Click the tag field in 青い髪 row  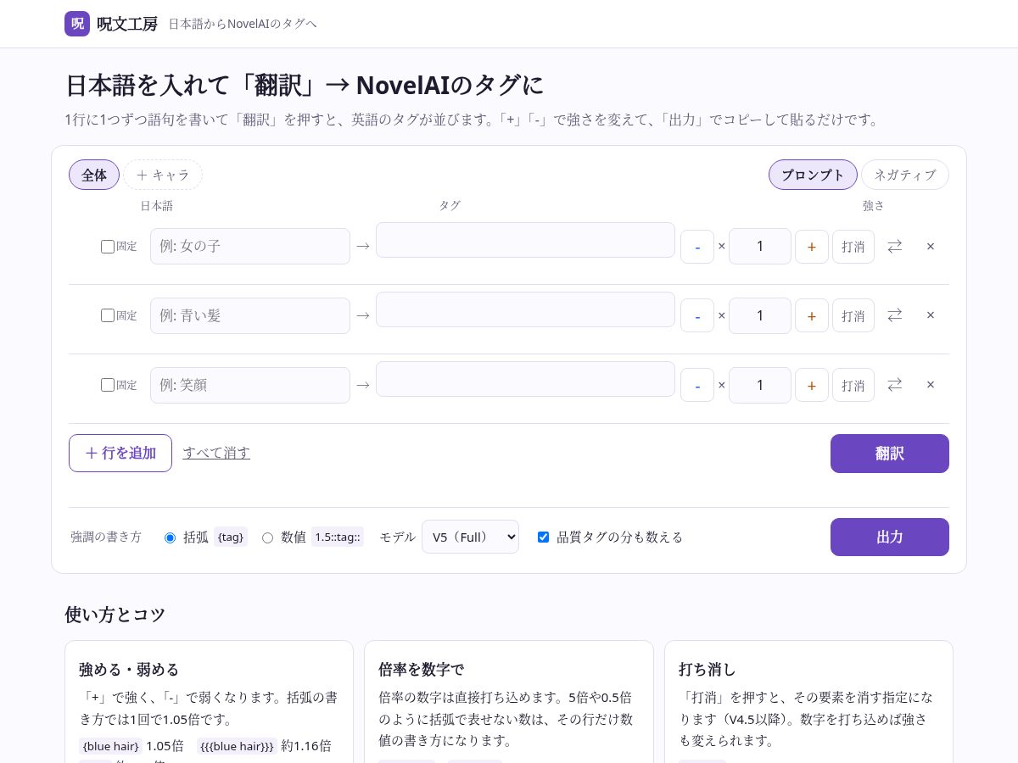(525, 309)
